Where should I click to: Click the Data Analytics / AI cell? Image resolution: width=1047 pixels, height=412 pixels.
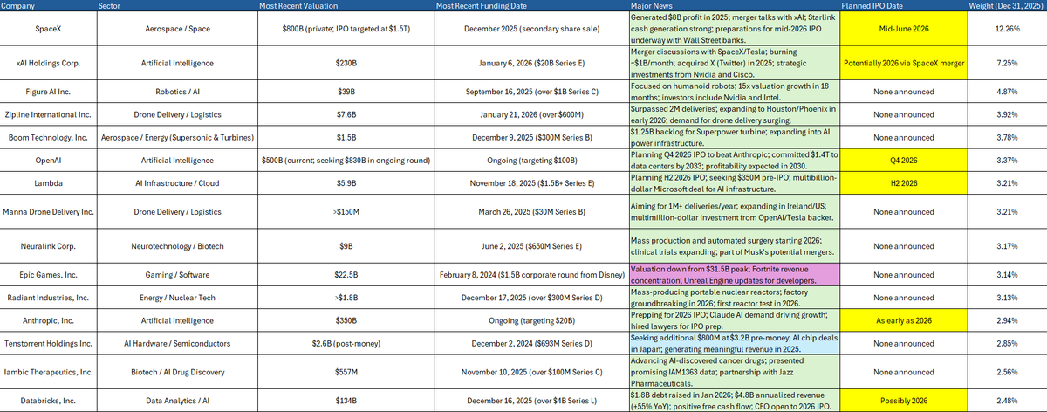pyautogui.click(x=179, y=400)
